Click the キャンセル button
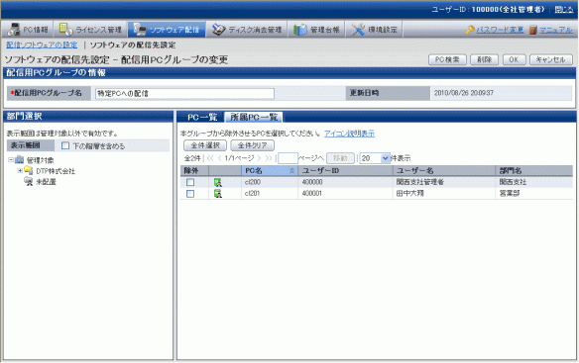 (x=550, y=59)
